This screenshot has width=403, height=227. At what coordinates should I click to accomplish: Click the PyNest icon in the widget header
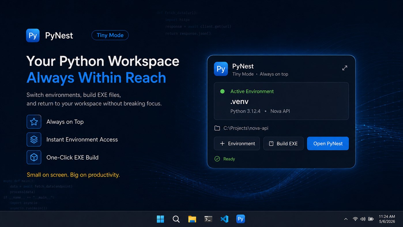tap(221, 69)
